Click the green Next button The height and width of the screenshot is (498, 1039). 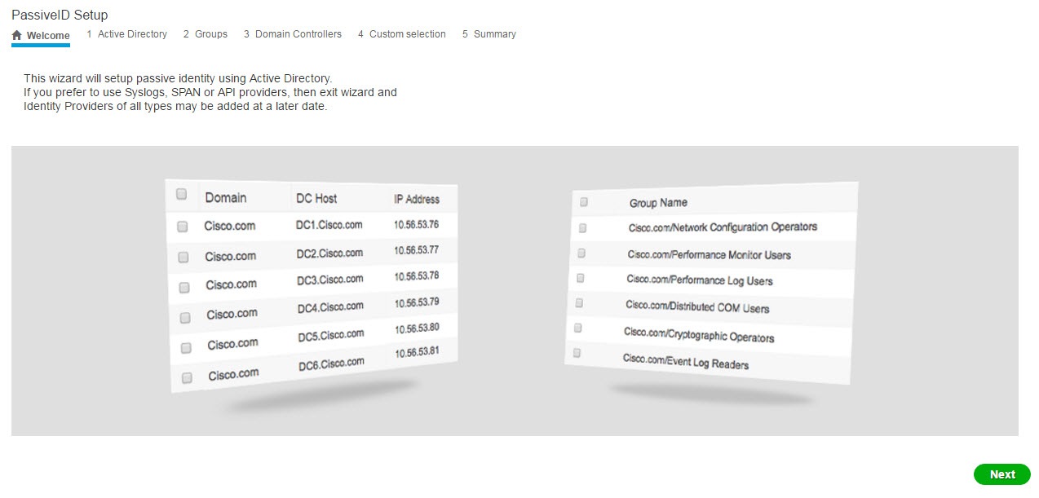1001,474
